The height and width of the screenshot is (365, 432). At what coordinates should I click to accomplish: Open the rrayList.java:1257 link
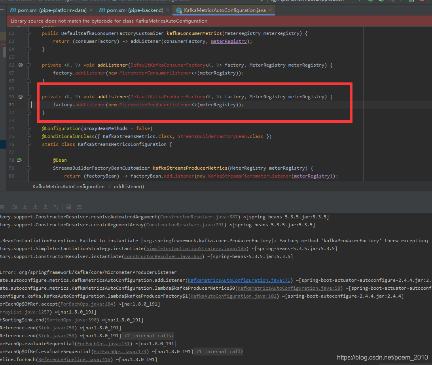[x=25, y=312]
